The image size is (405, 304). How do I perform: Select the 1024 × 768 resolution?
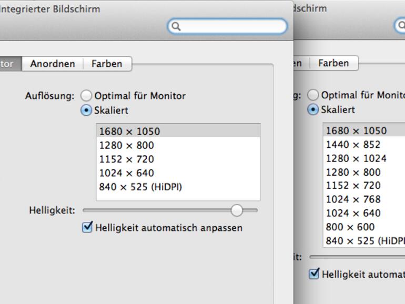353,199
